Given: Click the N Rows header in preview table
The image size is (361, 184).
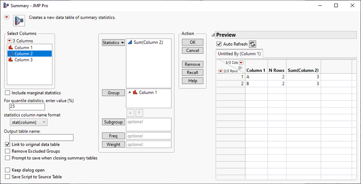Looking at the screenshot, I should pos(277,70).
